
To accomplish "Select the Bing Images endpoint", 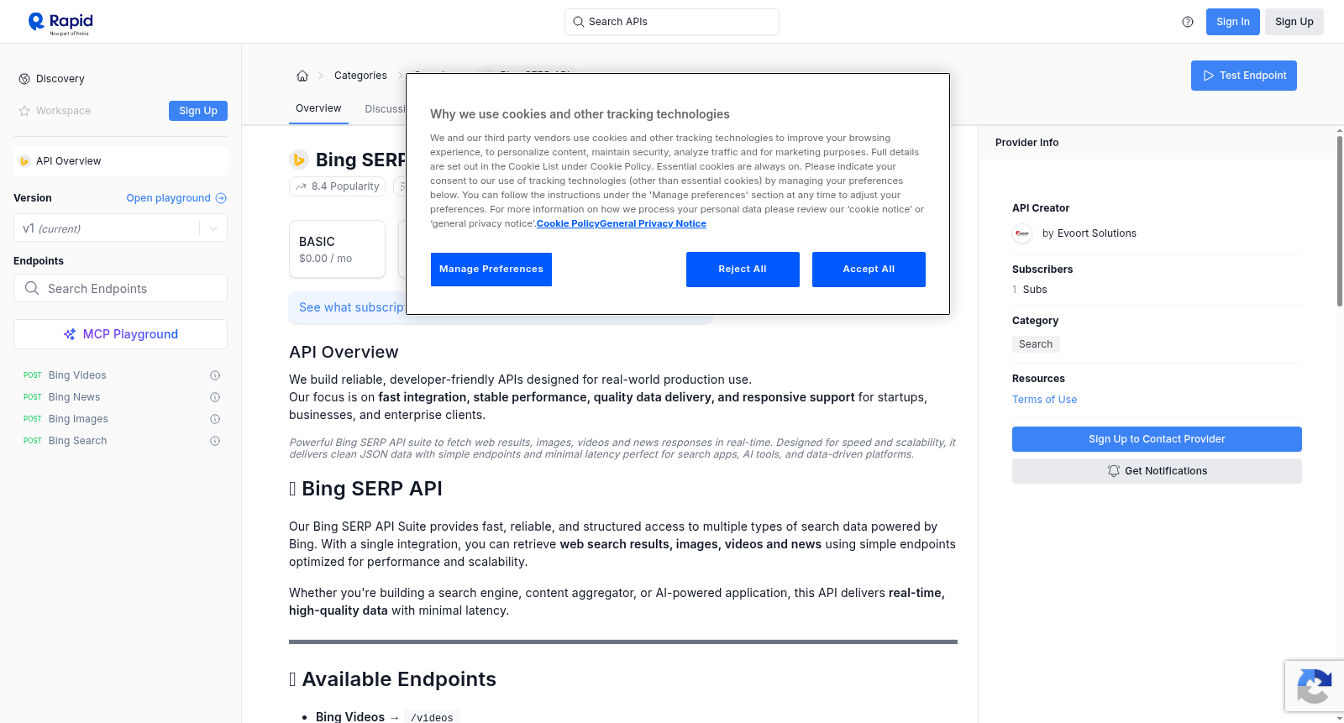I will point(78,419).
